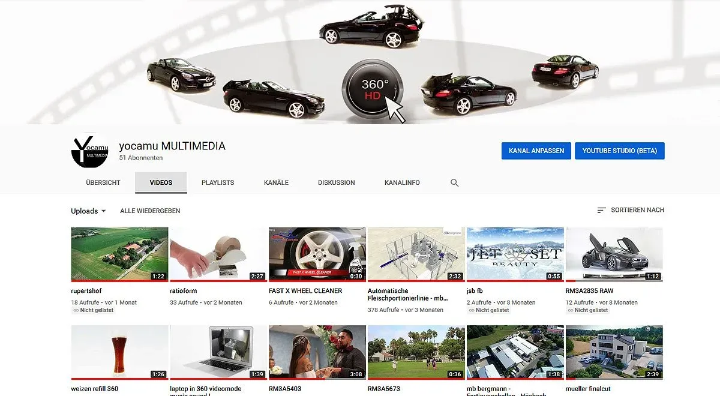Play the RM3A5403 wedding couple thumbnail
Viewport: 720px width, 396px height.
pos(317,352)
